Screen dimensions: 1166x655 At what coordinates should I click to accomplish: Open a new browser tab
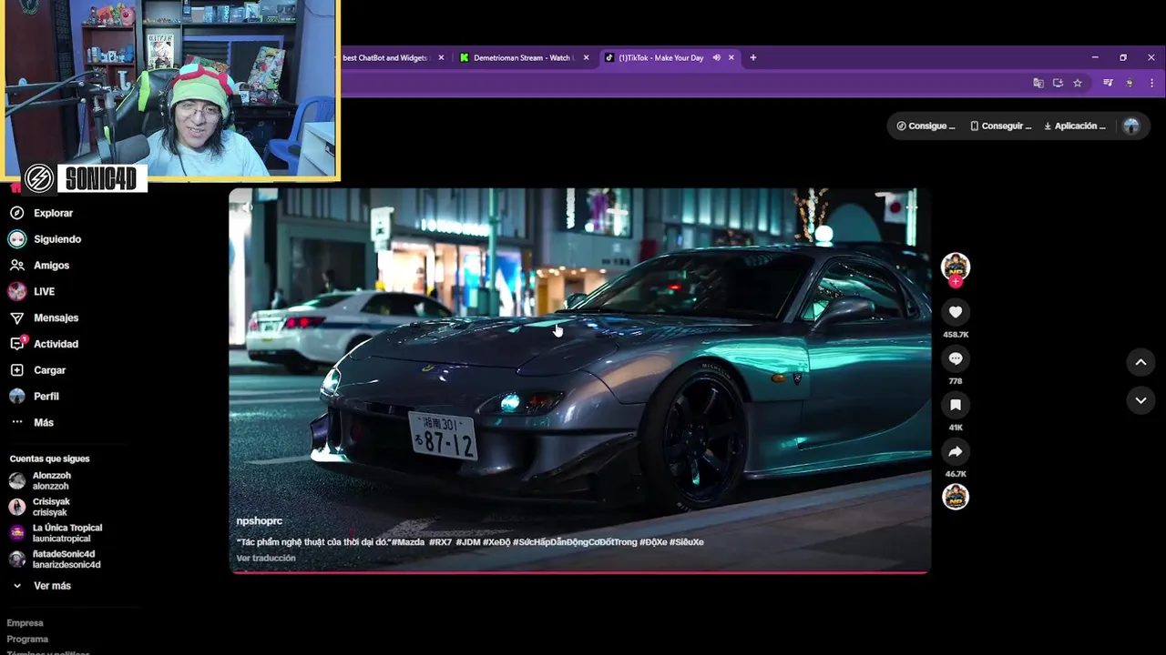pyautogui.click(x=752, y=57)
